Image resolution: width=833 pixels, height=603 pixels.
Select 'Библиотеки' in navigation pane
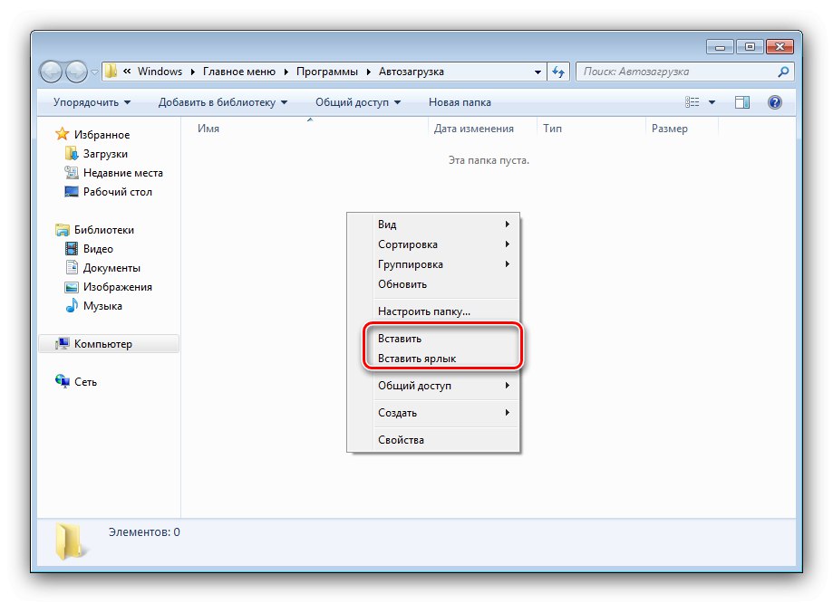[x=103, y=230]
